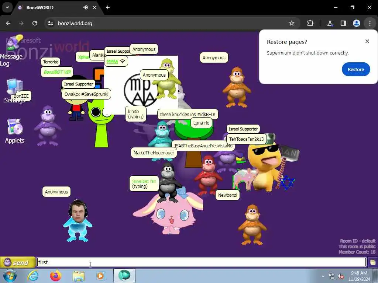Click the 'Terrorist' name tag
Image resolution: width=378 pixels, height=283 pixels.
point(51,62)
